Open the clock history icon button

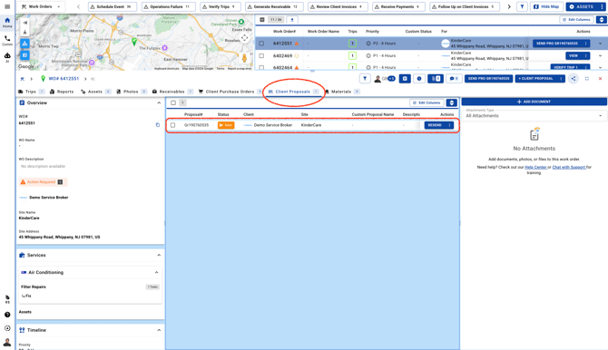pyautogui.click(x=419, y=79)
